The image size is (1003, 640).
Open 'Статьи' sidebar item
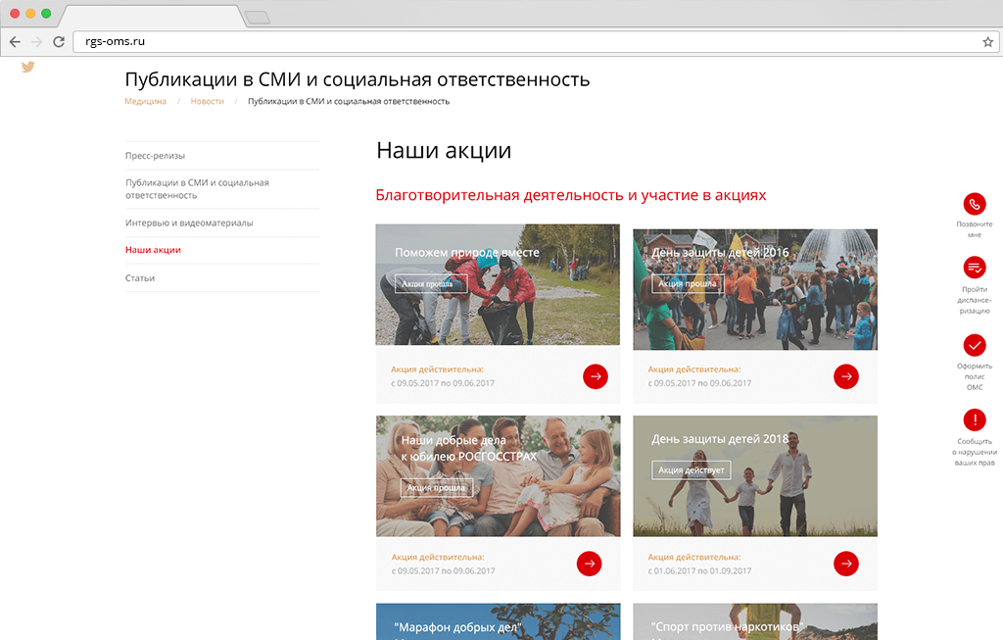(140, 277)
